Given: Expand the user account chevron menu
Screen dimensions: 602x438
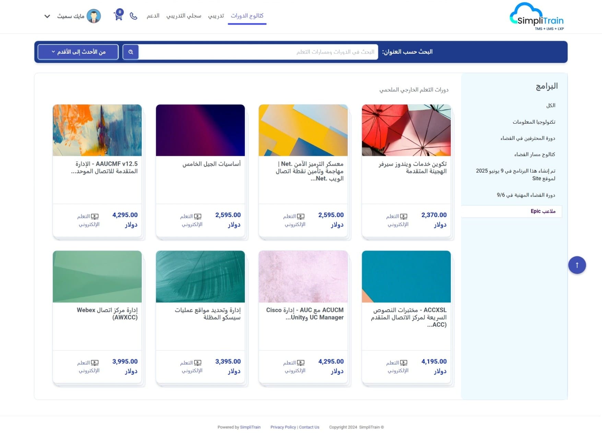Looking at the screenshot, I should [x=47, y=16].
